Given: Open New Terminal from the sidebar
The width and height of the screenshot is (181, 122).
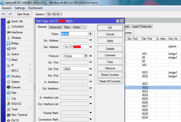Looking at the screenshot, I should [19, 115].
